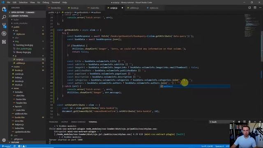This screenshot has width=263, height=148.
Task: Collapse the views folder
Action: click(x=16, y=88)
